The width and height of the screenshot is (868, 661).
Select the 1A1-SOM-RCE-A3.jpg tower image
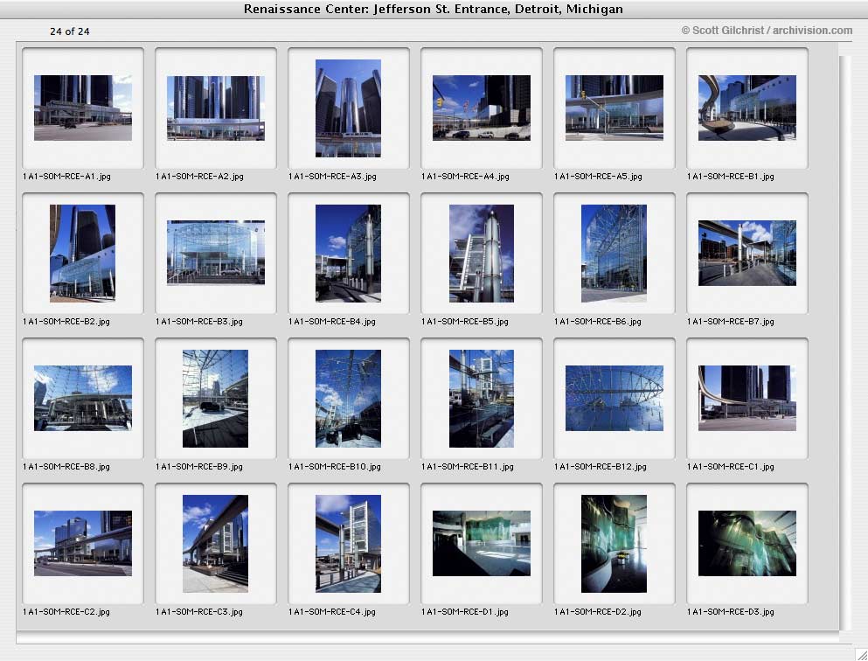[348, 108]
